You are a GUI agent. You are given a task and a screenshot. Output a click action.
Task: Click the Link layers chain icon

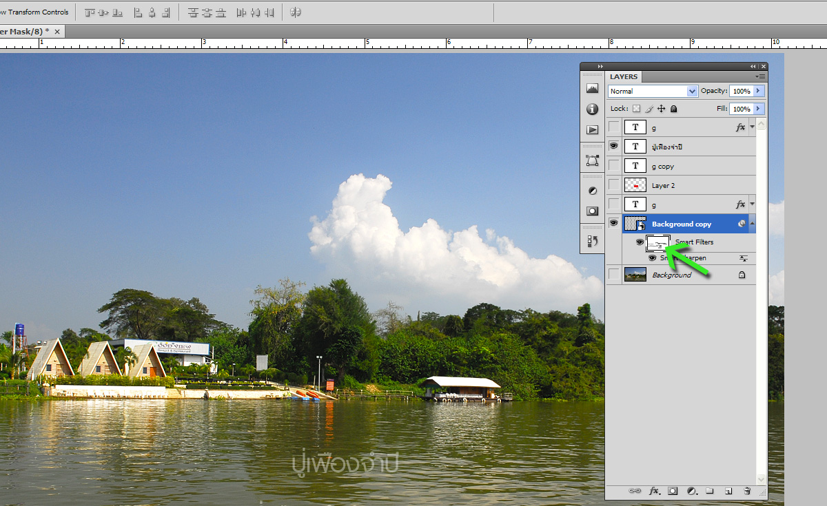[x=635, y=491]
